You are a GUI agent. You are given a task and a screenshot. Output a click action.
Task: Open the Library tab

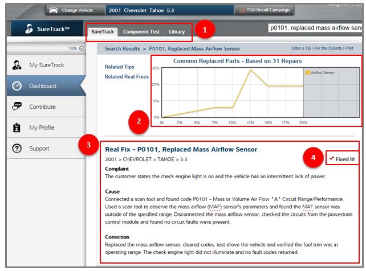click(177, 32)
